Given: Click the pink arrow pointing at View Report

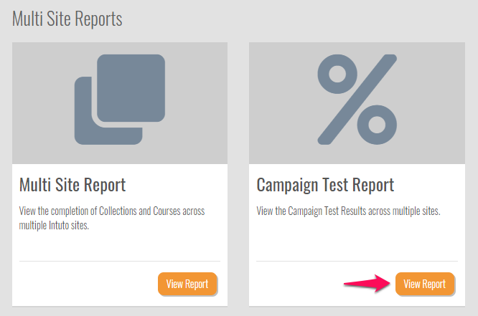Looking at the screenshot, I should click(x=366, y=284).
